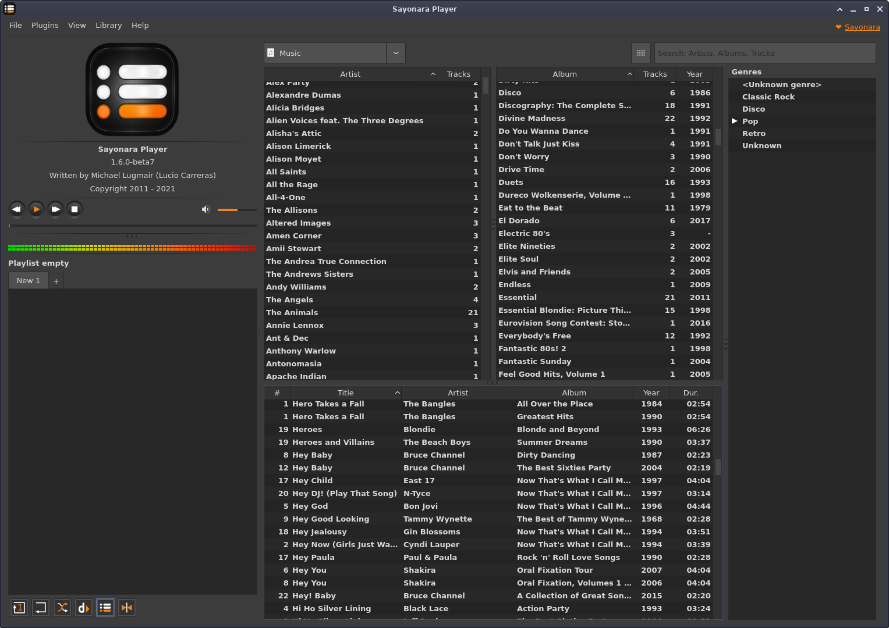Select track Heroes by Blondie
This screenshot has width=889, height=628.
point(489,429)
